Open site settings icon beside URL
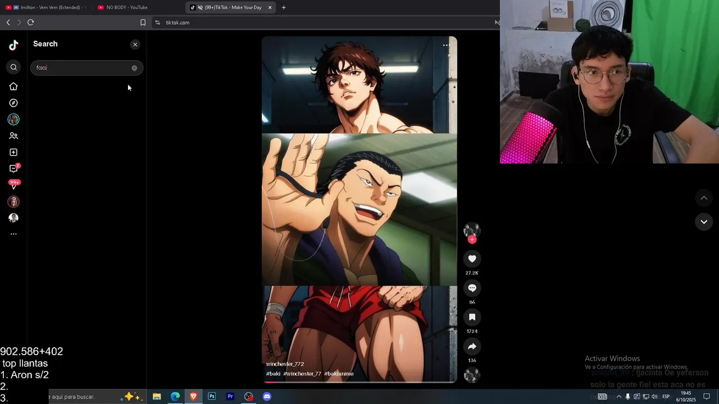The image size is (719, 404). 157,22
